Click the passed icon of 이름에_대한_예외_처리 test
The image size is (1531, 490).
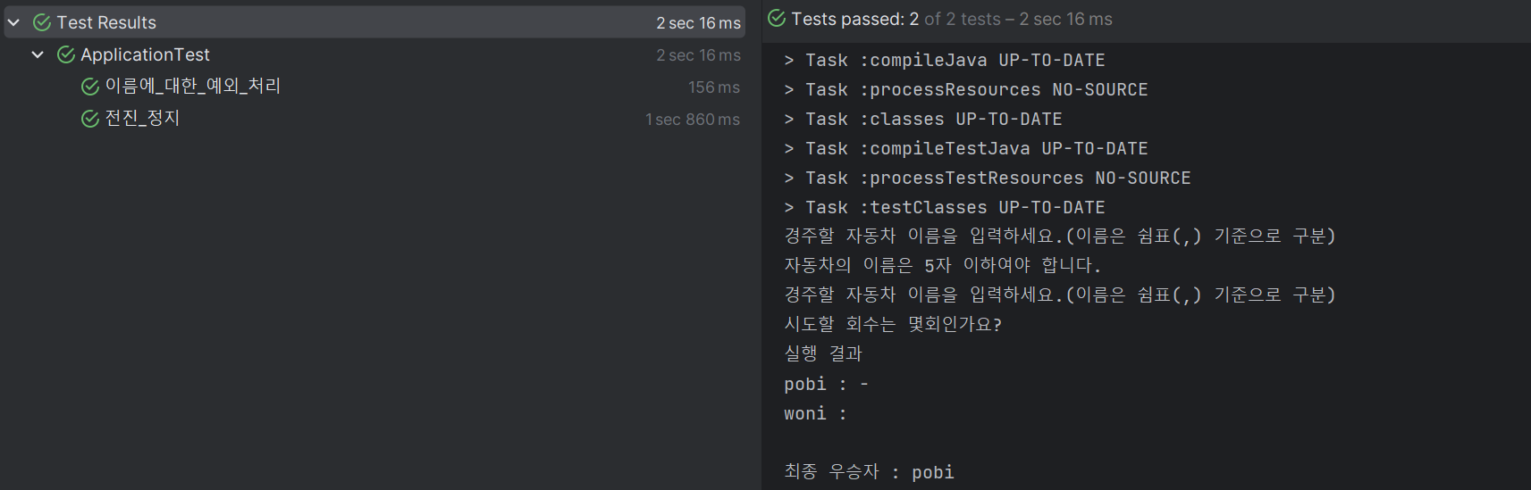pyautogui.click(x=90, y=87)
